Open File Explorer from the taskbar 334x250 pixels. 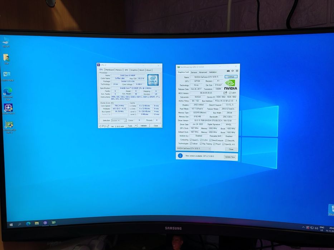pos(37,223)
